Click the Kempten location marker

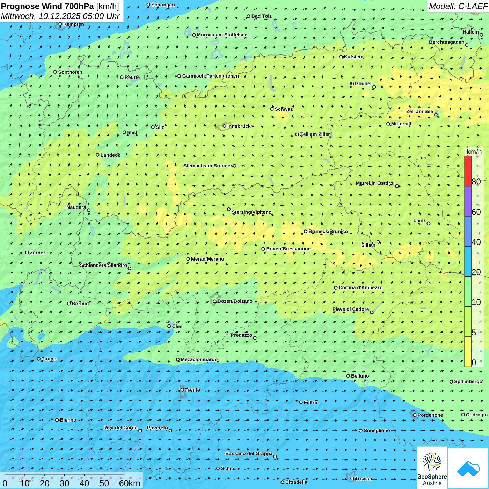tap(60, 24)
